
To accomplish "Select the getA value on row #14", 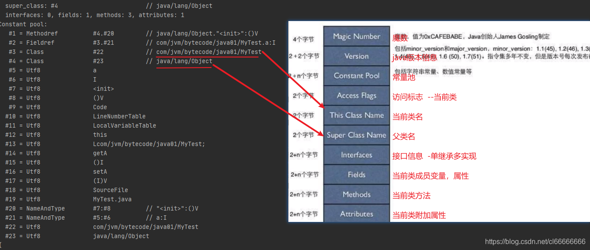I will coord(100,153).
